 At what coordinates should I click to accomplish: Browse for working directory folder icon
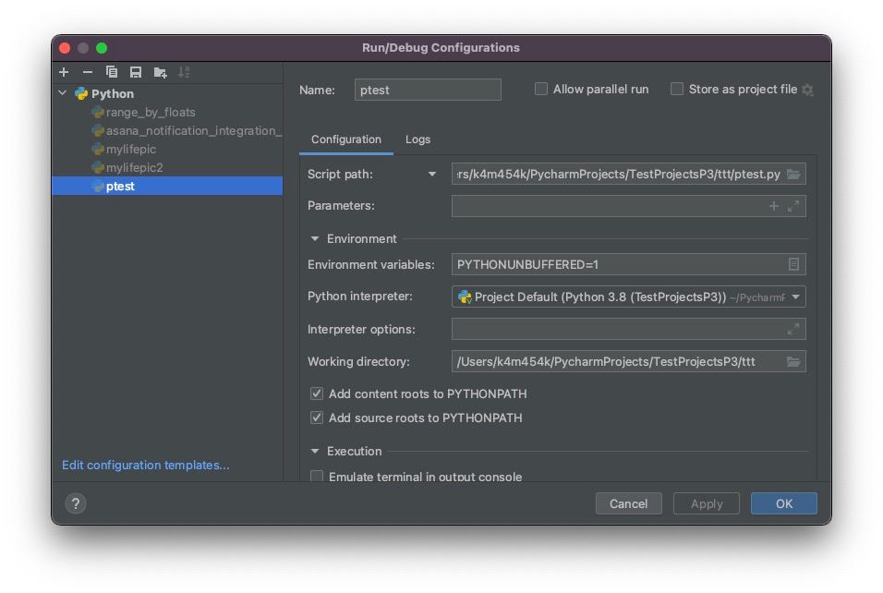point(793,362)
